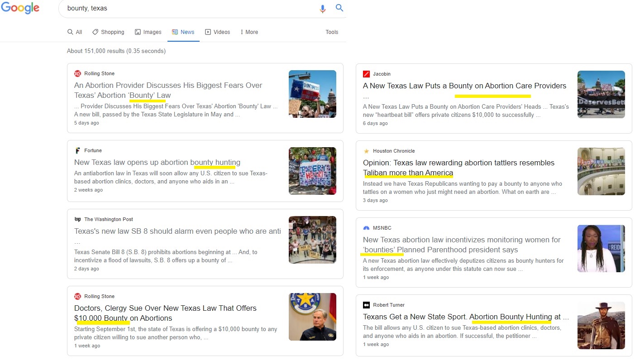Click 'Houston Chronicle' source name
The image size is (635, 361).
pyautogui.click(x=394, y=151)
